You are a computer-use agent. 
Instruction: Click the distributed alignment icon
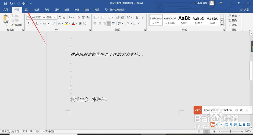pos(113,24)
